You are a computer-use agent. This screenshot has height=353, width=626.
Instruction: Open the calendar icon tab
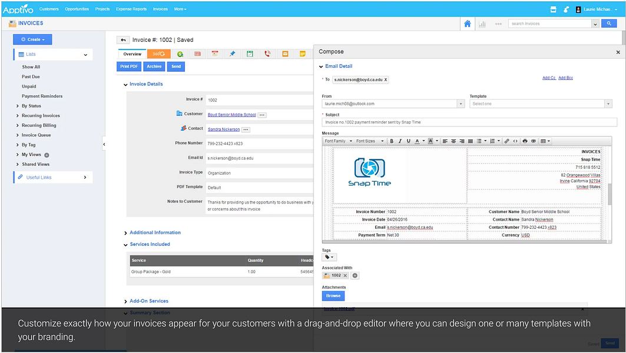(215, 54)
